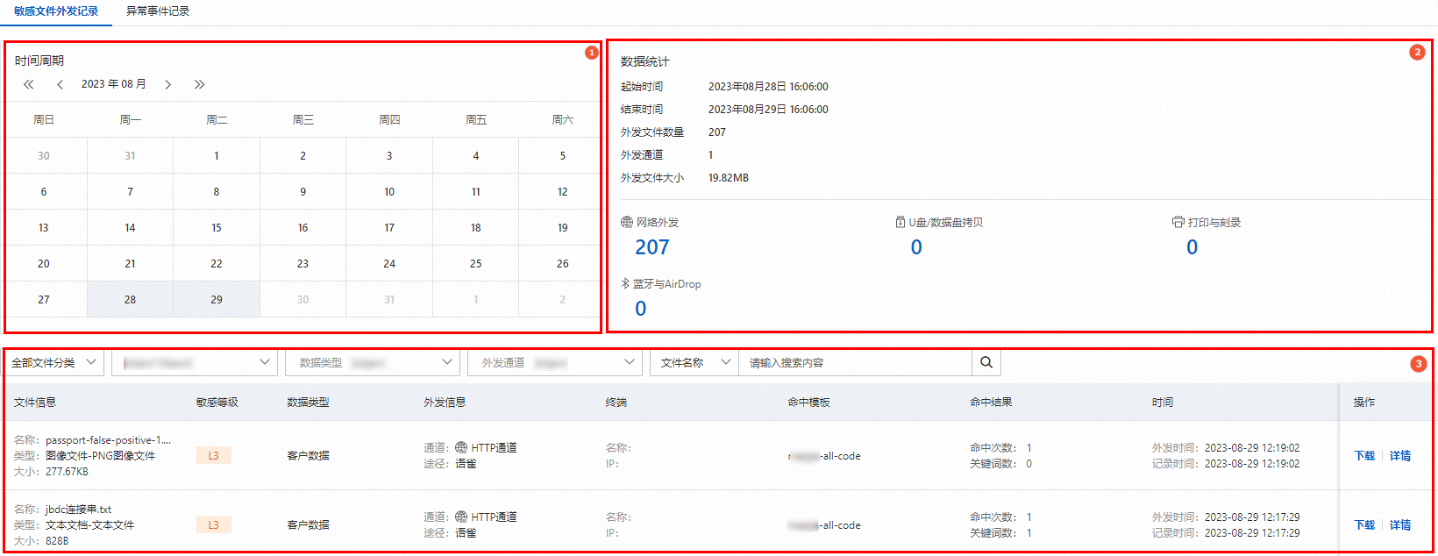Open the blurred sensitivity level dropdown
The image size is (1438, 556).
pyautogui.click(x=195, y=362)
